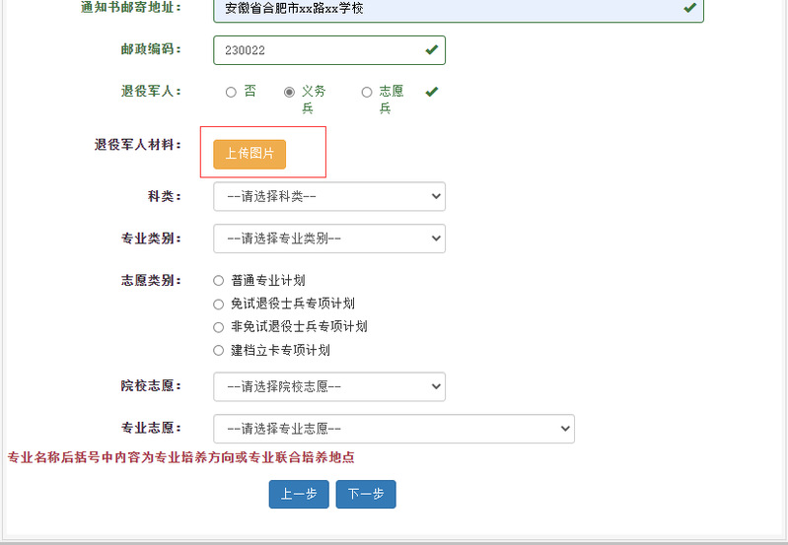Open the 科类 dropdown
This screenshot has width=788, height=545.
click(x=329, y=196)
